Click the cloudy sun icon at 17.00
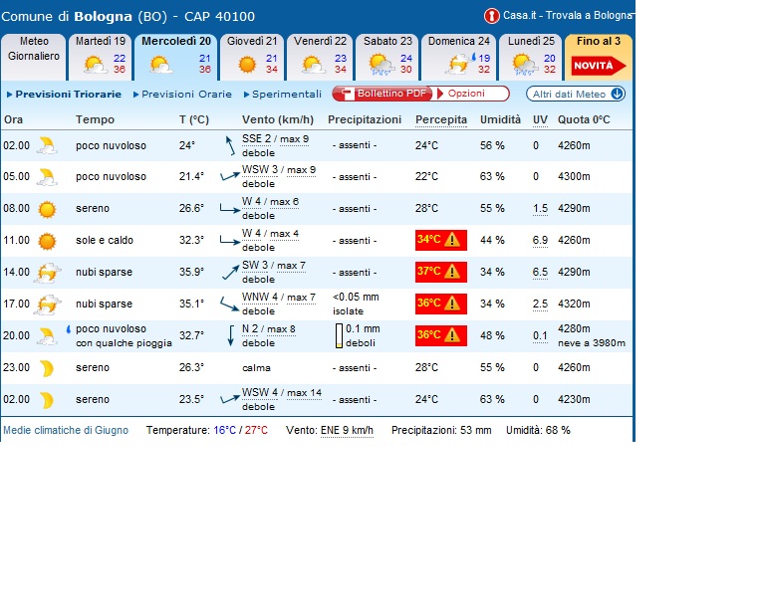765x611 pixels. 47,305
